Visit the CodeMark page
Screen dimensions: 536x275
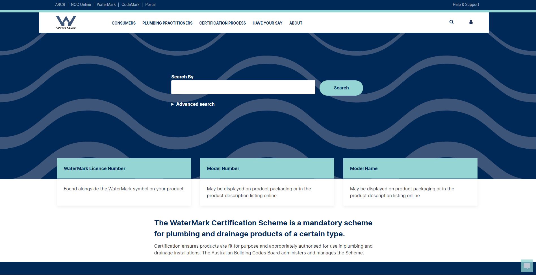pos(130,4)
